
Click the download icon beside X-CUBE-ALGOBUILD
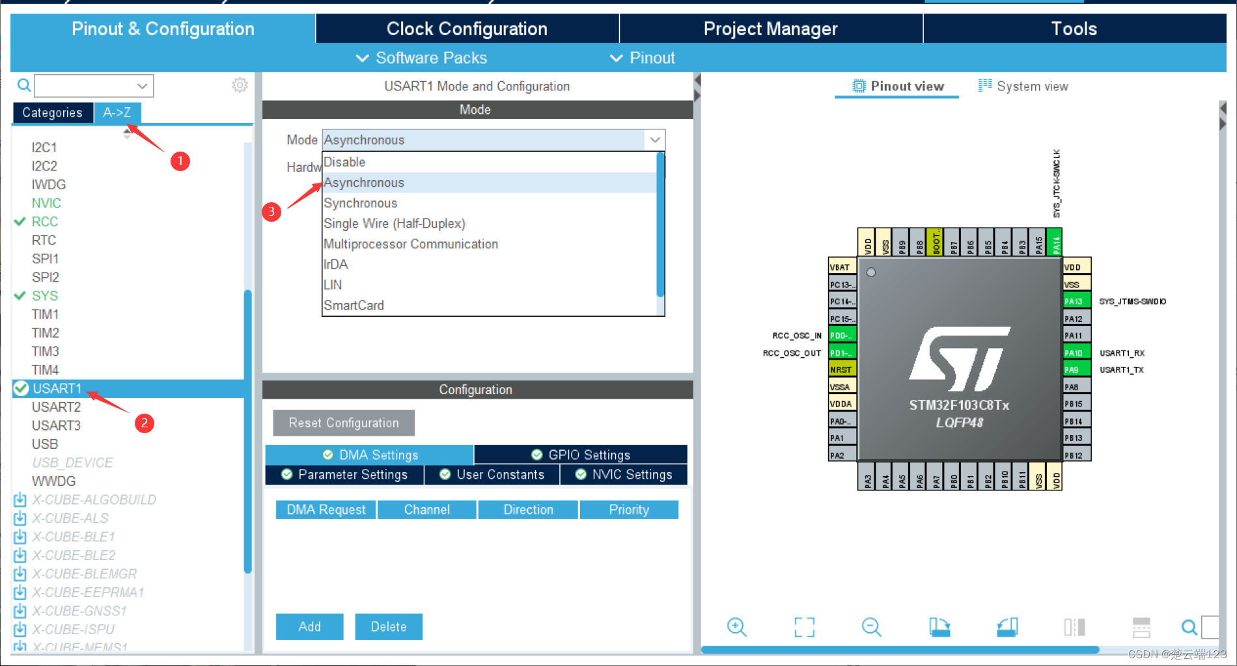(x=20, y=499)
